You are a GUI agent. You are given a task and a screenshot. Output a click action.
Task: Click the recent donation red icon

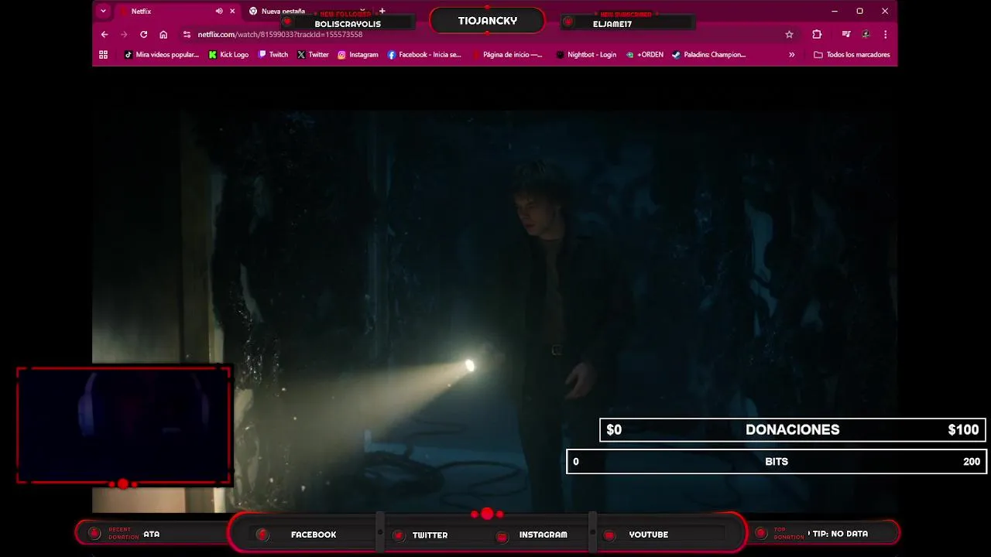tap(94, 533)
